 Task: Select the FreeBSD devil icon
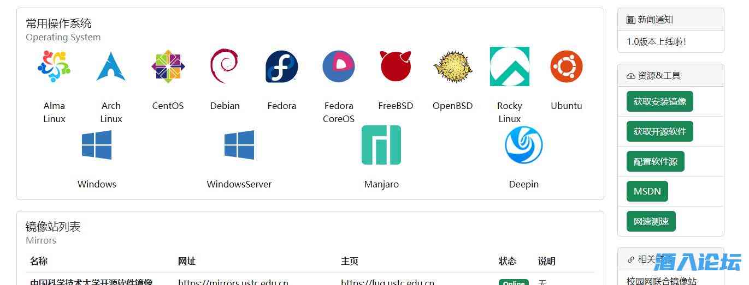point(396,66)
